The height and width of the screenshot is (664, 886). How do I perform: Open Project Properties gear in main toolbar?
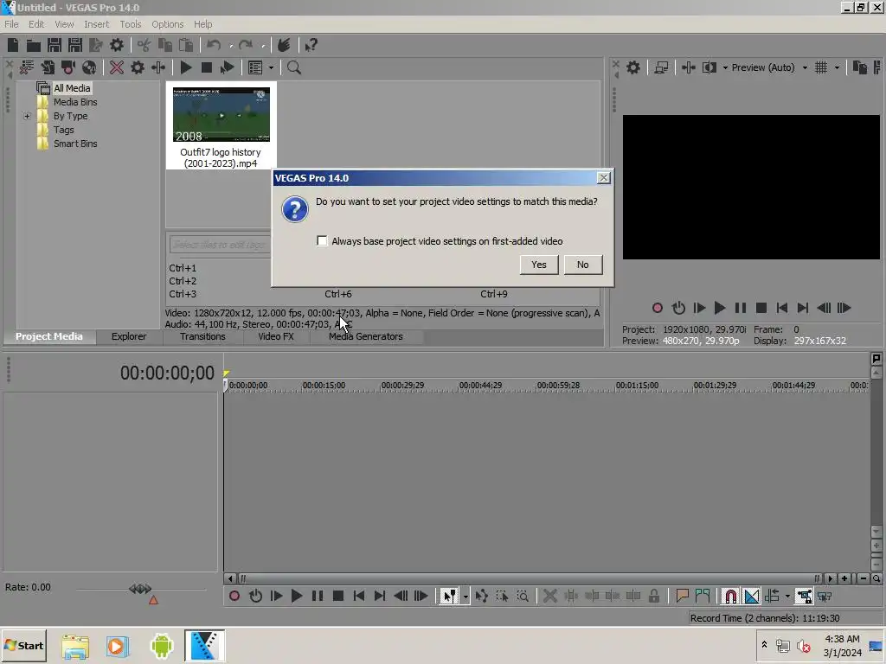point(117,45)
